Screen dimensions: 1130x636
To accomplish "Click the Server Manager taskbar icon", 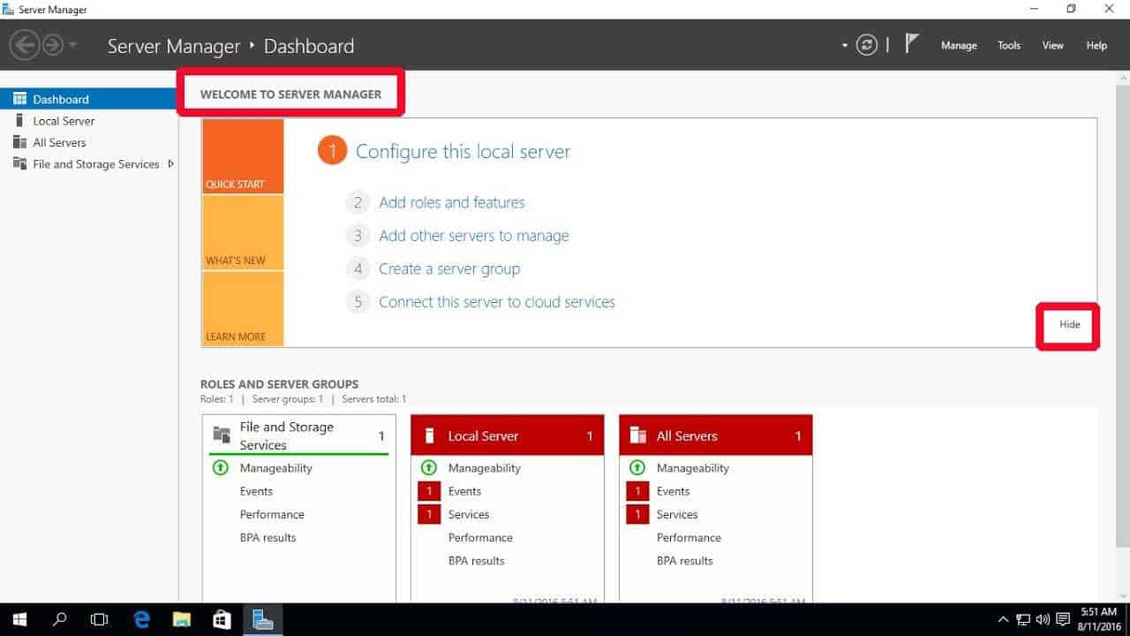I will (262, 619).
